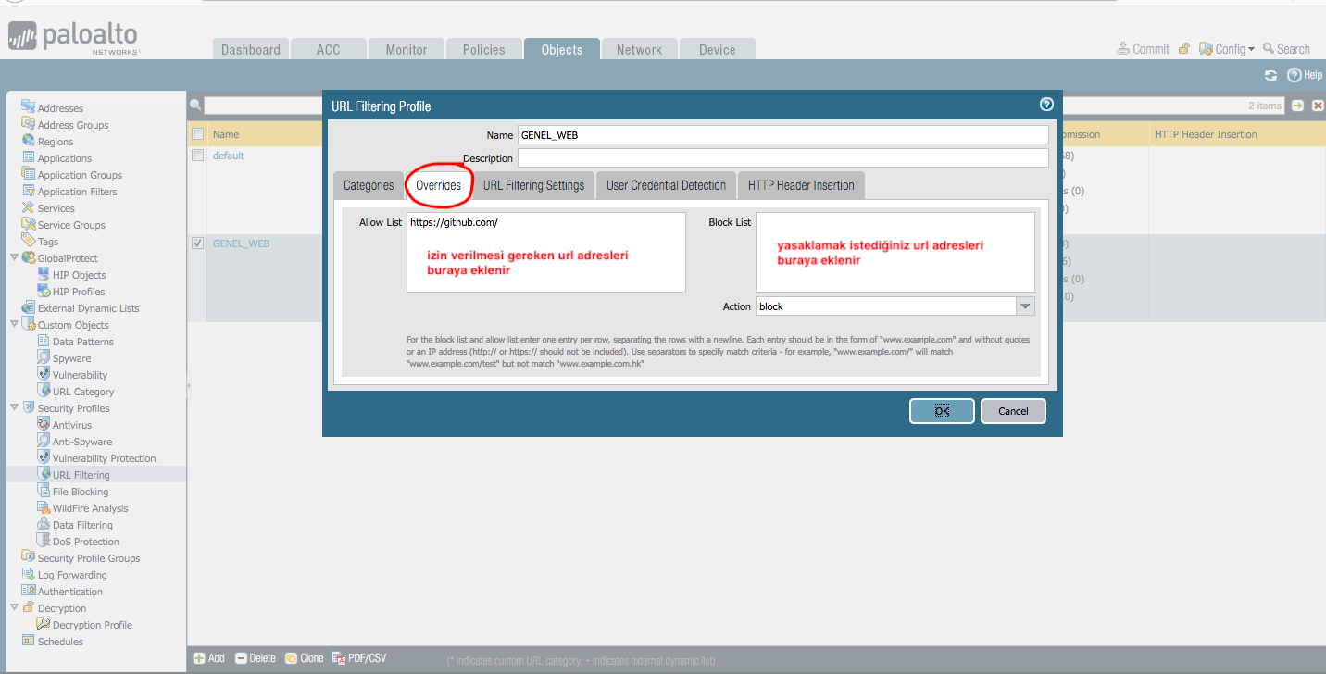The height and width of the screenshot is (674, 1326).
Task: Click the Add icon at the bottom
Action: point(199,658)
